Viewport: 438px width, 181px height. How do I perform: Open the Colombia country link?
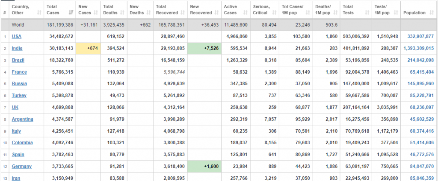[x=22, y=142]
